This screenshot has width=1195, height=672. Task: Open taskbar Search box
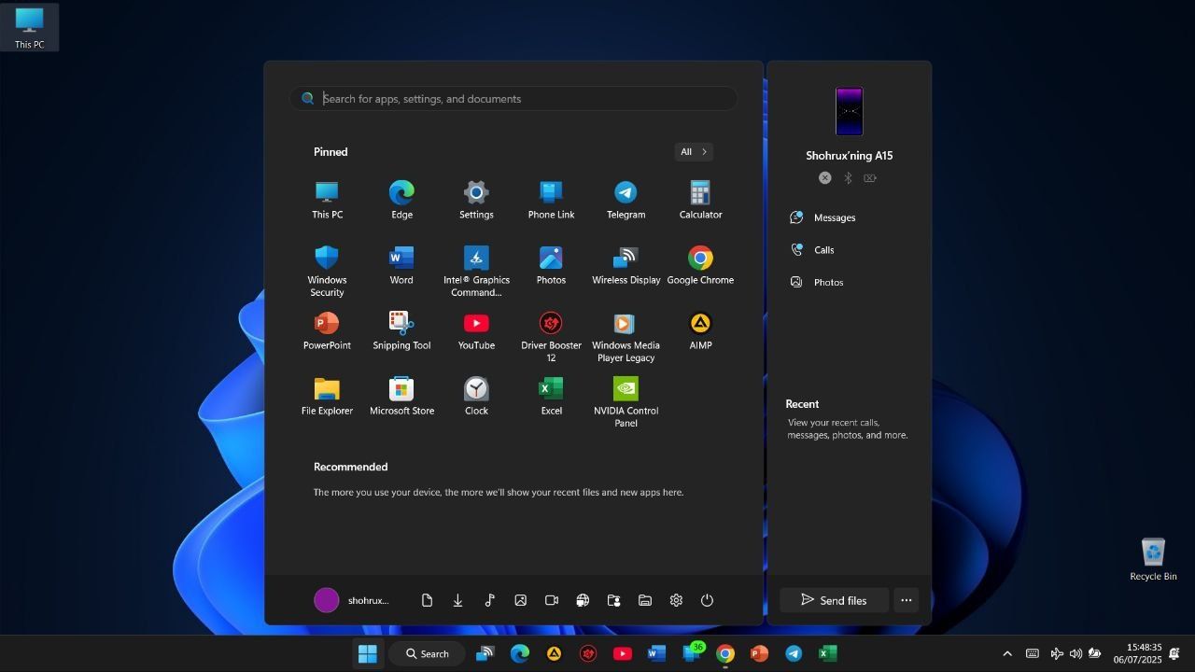coord(428,653)
